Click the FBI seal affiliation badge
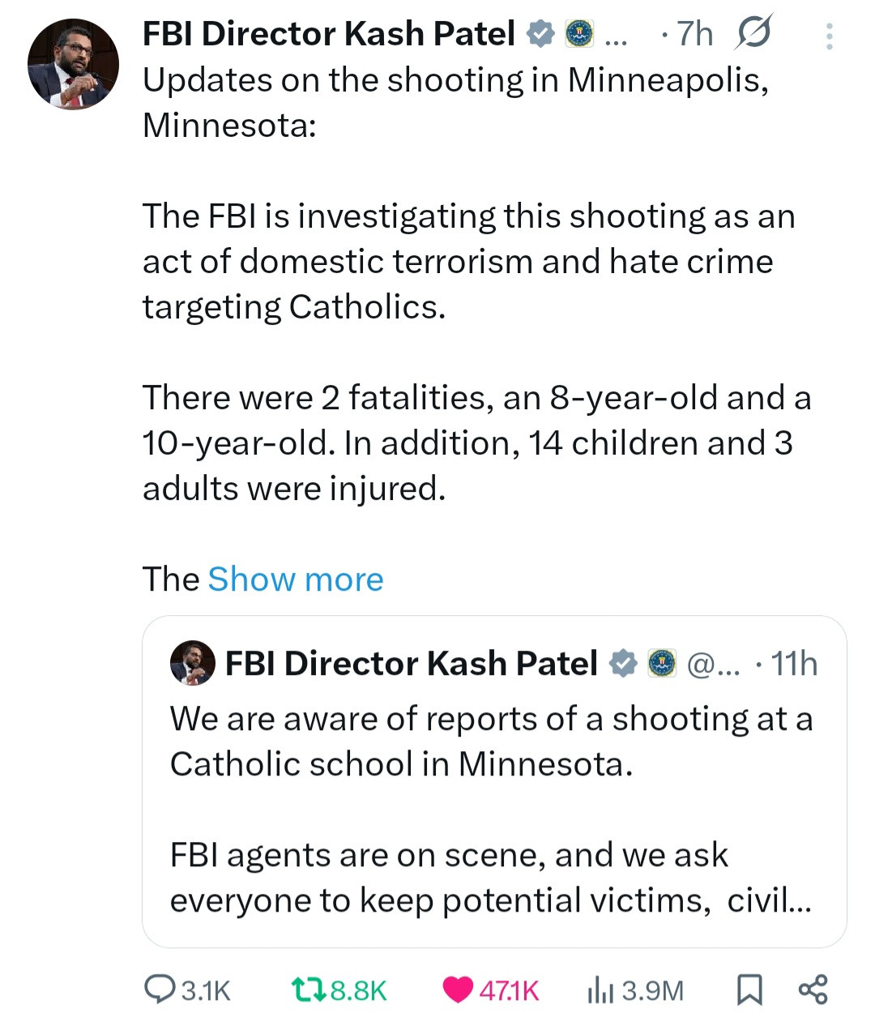 coord(578,34)
